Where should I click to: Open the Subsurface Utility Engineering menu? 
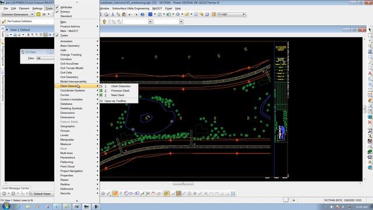[x=131, y=8]
